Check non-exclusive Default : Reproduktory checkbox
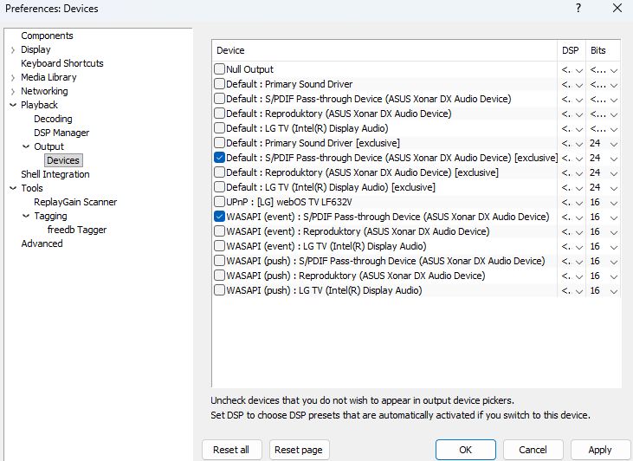 pyautogui.click(x=219, y=114)
